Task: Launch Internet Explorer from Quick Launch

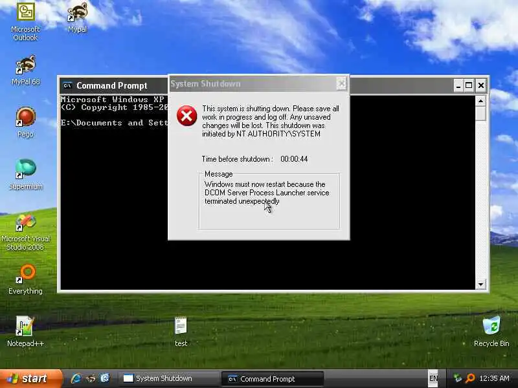Action: [76, 378]
